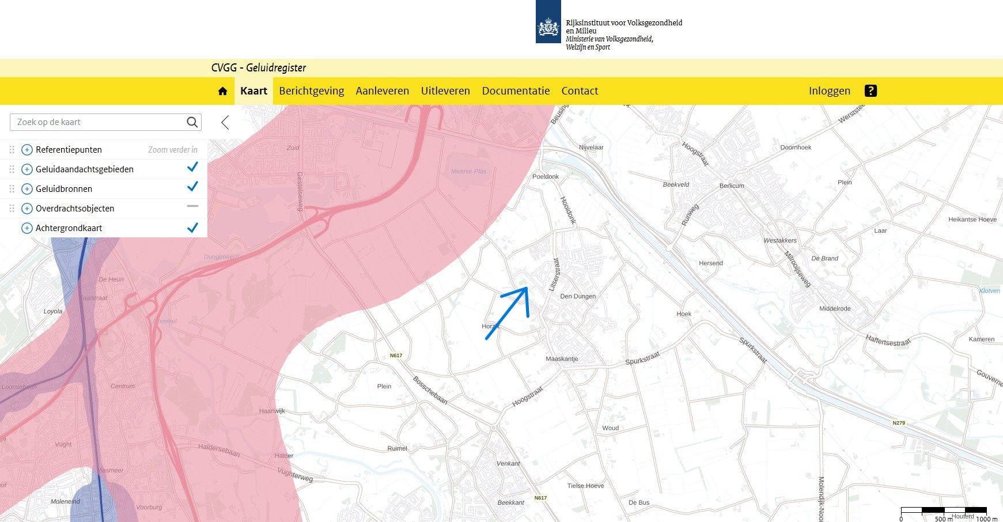This screenshot has height=522, width=1003.
Task: Focus the 'Zoek op de kaart' field
Action: (x=98, y=122)
